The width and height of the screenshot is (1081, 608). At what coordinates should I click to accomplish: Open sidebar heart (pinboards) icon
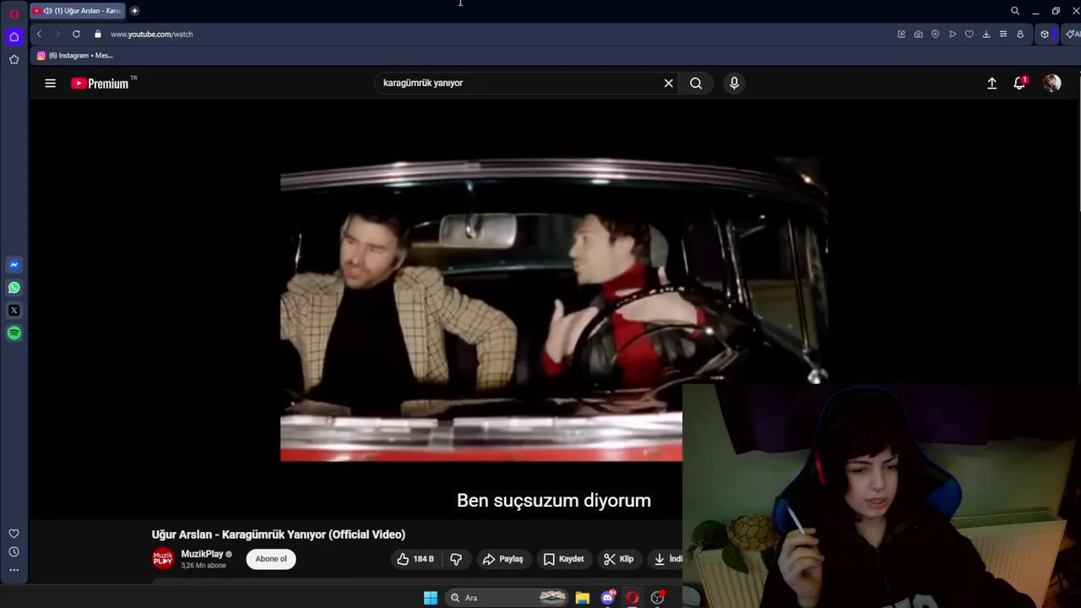click(14, 534)
